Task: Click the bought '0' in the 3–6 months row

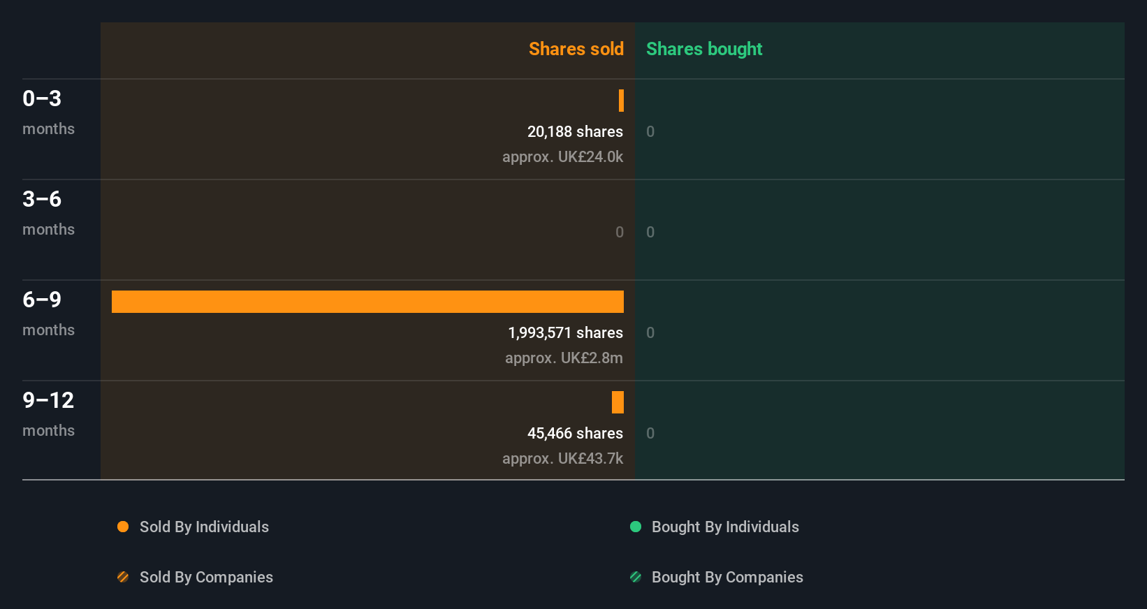Action: coord(650,232)
